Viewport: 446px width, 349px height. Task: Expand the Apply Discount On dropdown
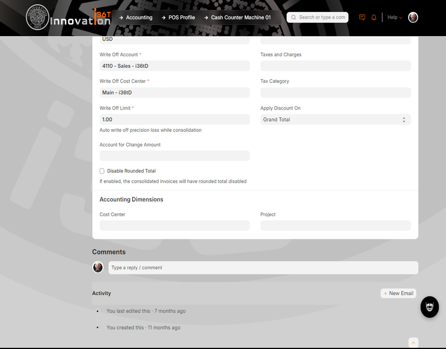(335, 119)
